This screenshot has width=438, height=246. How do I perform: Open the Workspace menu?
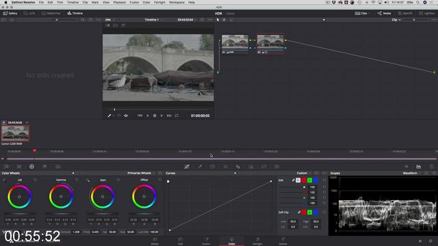[x=177, y=2]
